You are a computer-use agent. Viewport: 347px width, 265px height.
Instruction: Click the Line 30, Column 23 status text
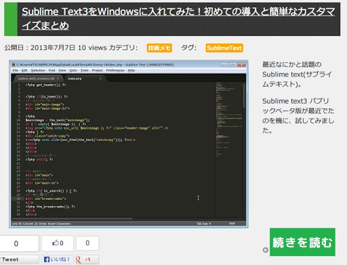click(x=41, y=224)
